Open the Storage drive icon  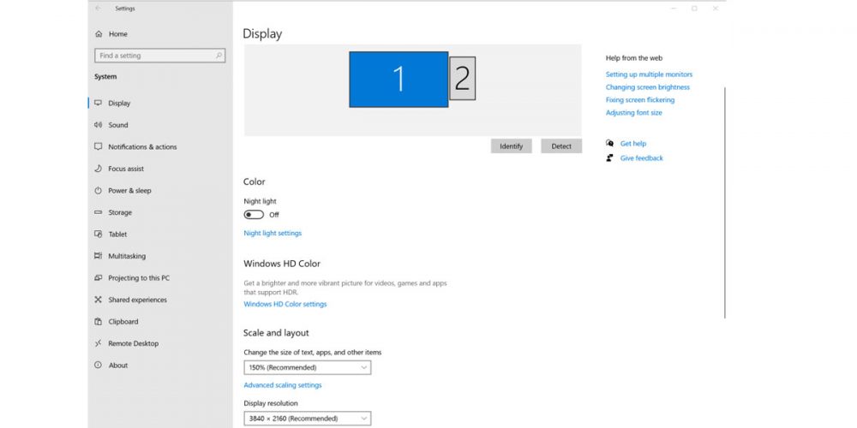[x=99, y=212]
